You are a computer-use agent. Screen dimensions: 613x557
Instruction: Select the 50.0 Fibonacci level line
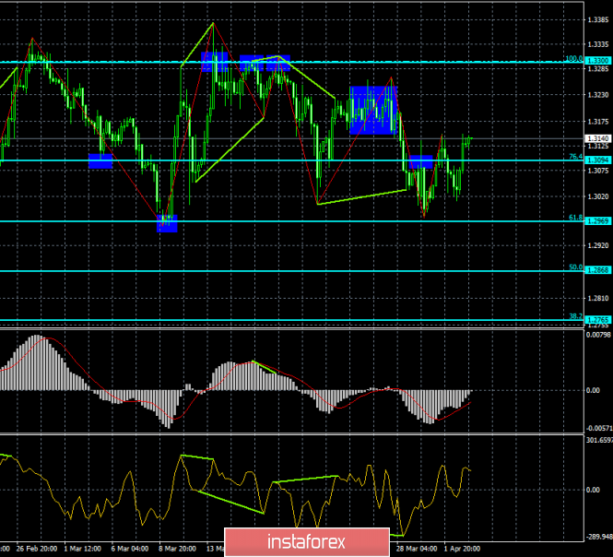(277, 271)
